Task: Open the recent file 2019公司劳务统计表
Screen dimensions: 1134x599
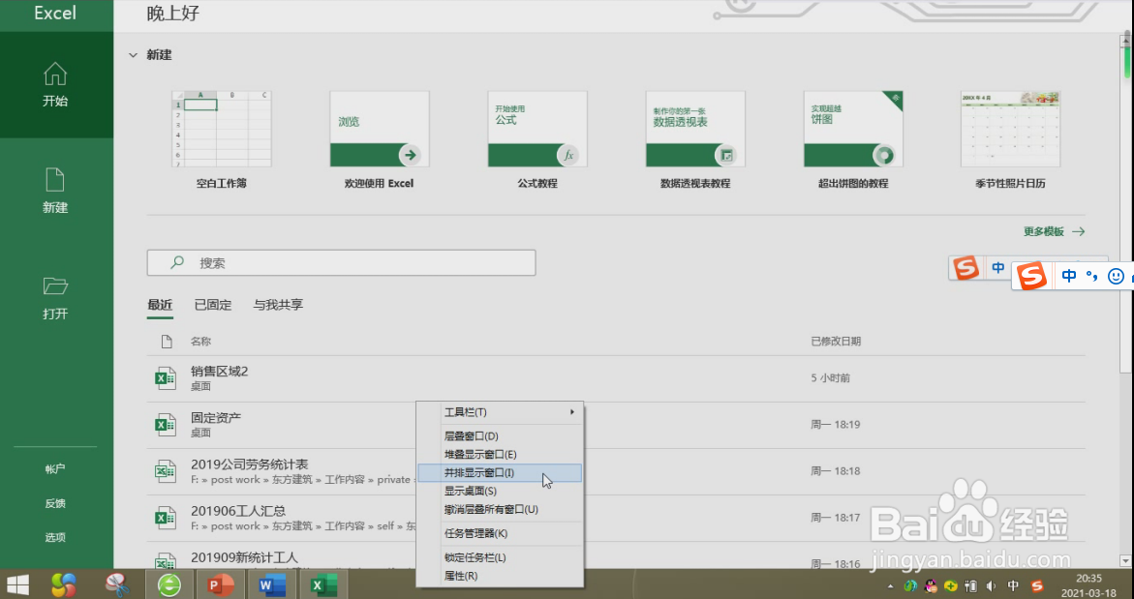Action: [x=616, y=471]
